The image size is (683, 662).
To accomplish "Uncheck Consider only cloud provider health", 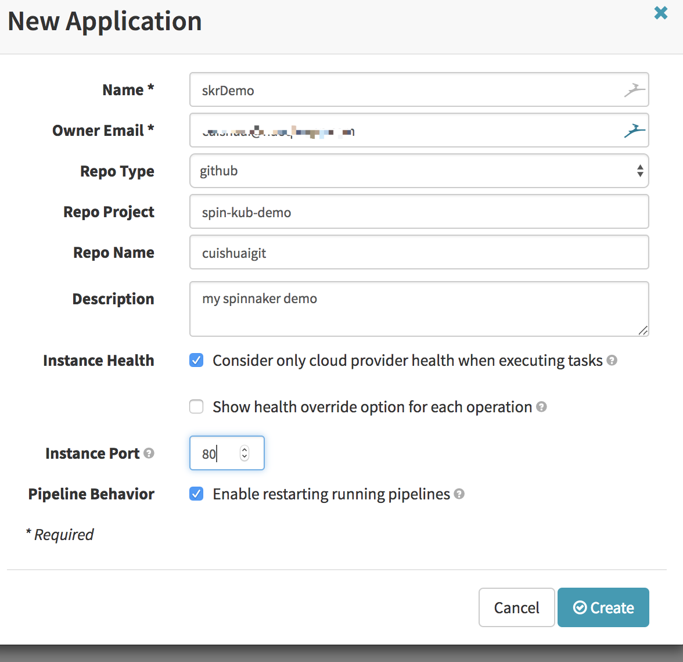I will click(x=197, y=361).
